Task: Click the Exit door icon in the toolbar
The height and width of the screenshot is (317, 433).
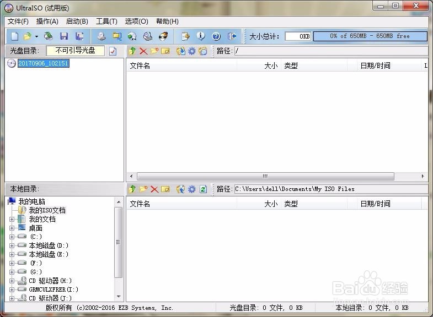Action: point(232,36)
